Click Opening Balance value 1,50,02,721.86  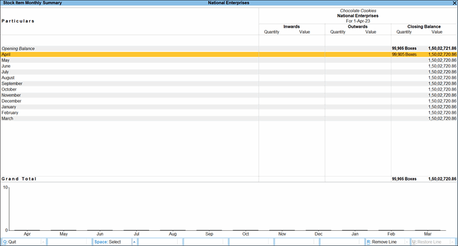[442, 48]
